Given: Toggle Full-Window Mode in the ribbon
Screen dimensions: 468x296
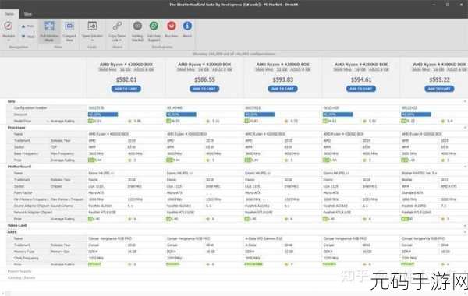Looking at the screenshot, I should (50, 31).
